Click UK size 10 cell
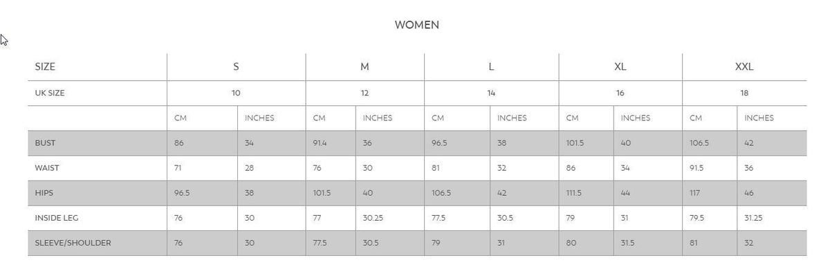830x276 pixels. pyautogui.click(x=236, y=93)
